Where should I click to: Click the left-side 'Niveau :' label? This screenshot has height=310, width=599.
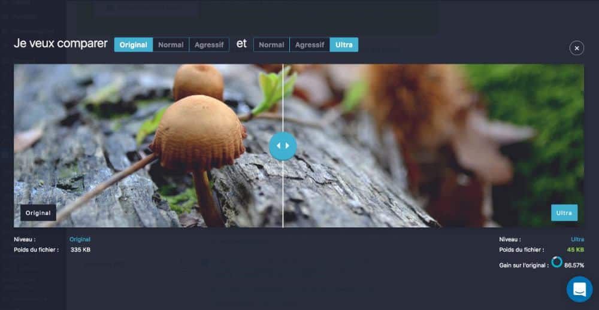pyautogui.click(x=25, y=239)
